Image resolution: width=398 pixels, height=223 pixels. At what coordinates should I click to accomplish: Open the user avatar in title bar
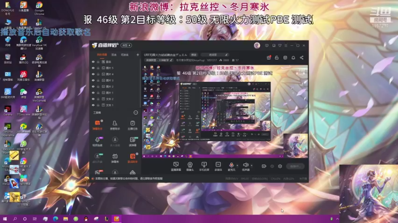click(257, 45)
